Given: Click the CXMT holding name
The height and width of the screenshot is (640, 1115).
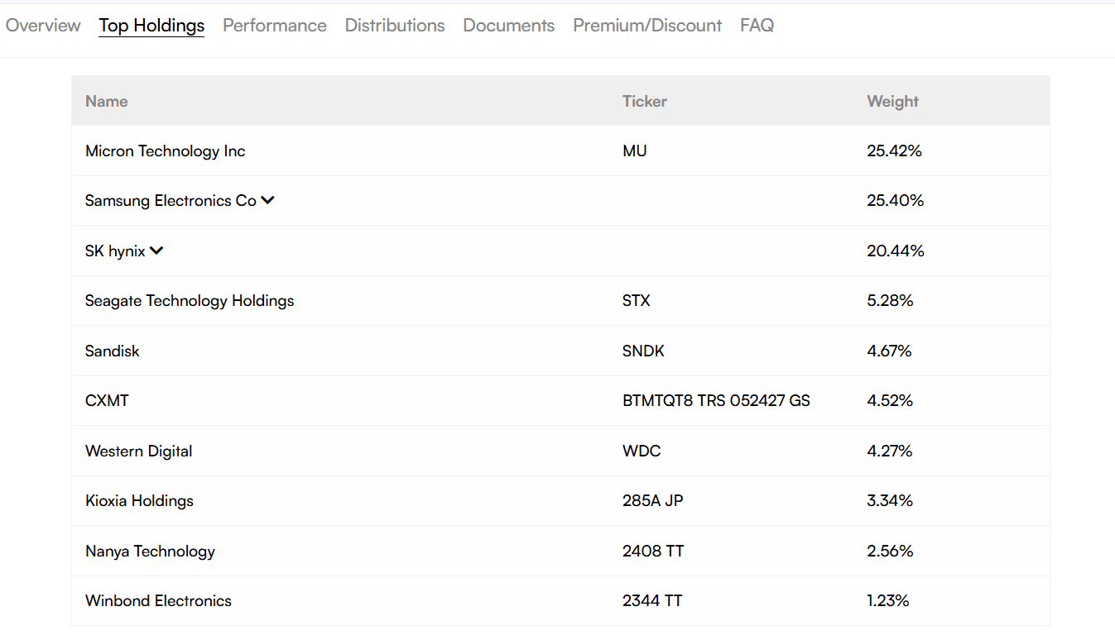Looking at the screenshot, I should point(108,401).
